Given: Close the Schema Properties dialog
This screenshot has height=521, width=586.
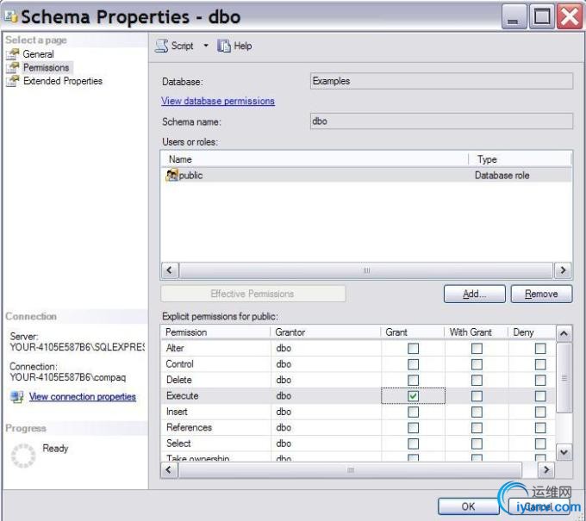Looking at the screenshot, I should tap(569, 17).
